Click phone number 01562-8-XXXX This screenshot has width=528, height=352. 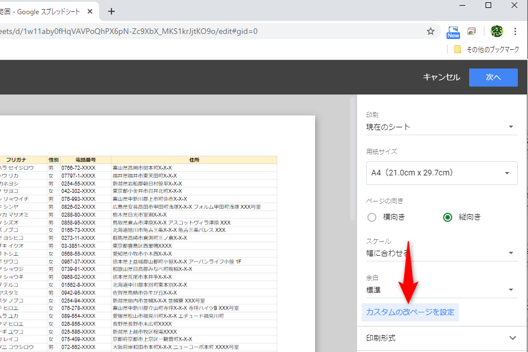click(78, 285)
